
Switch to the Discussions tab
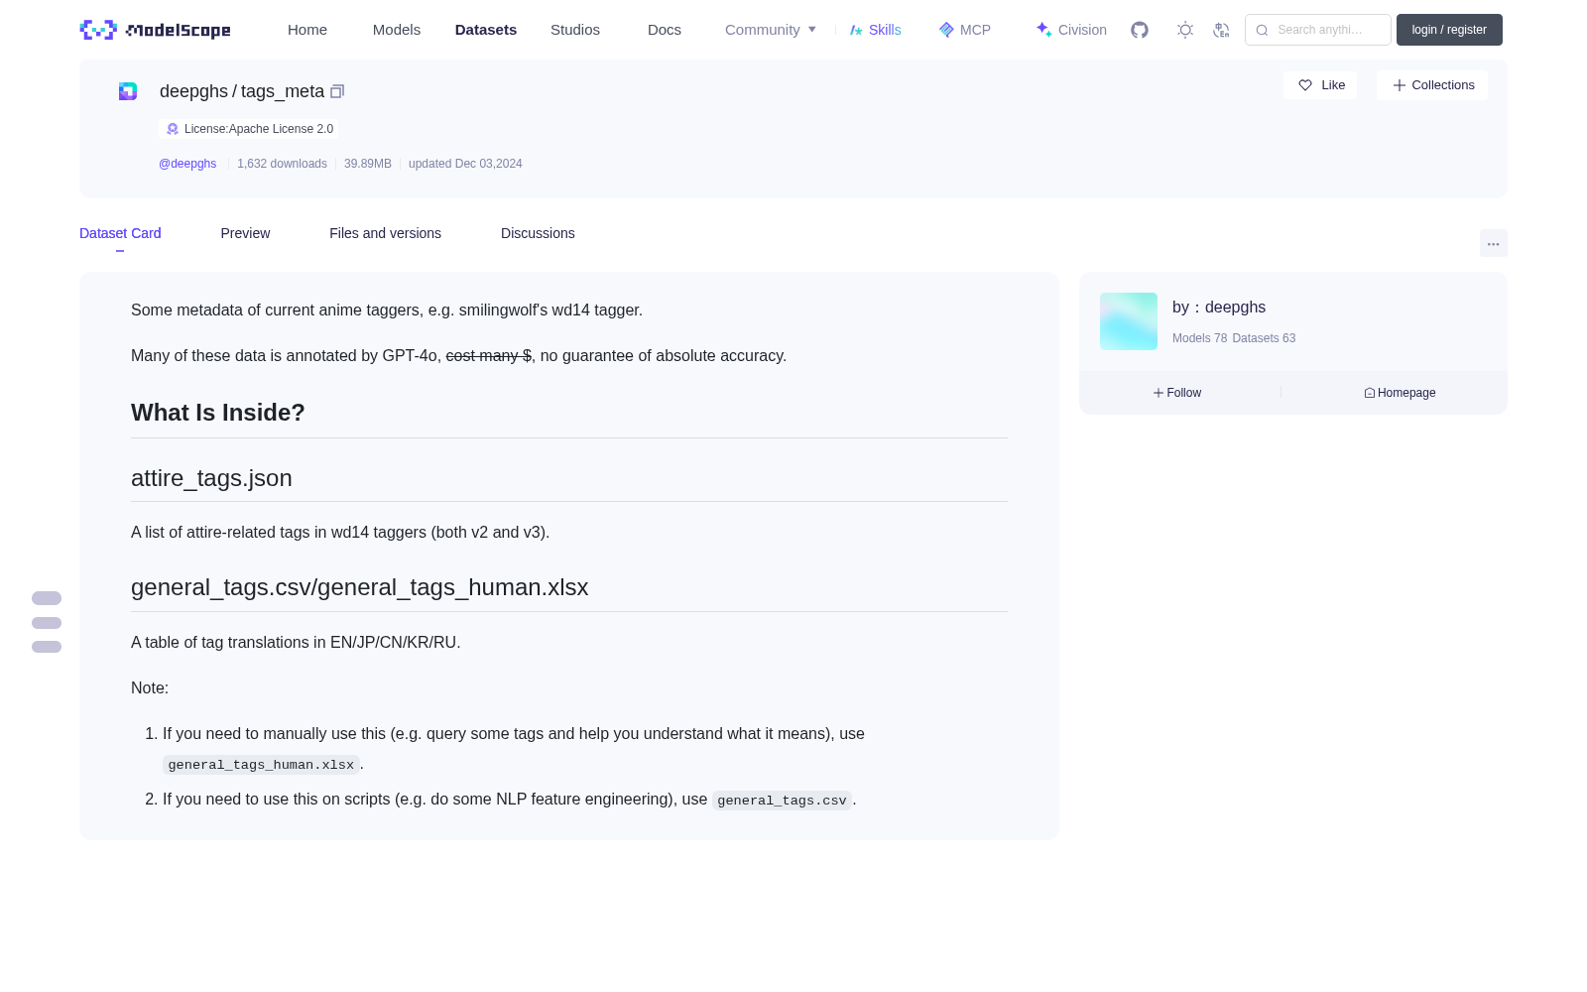pos(538,233)
